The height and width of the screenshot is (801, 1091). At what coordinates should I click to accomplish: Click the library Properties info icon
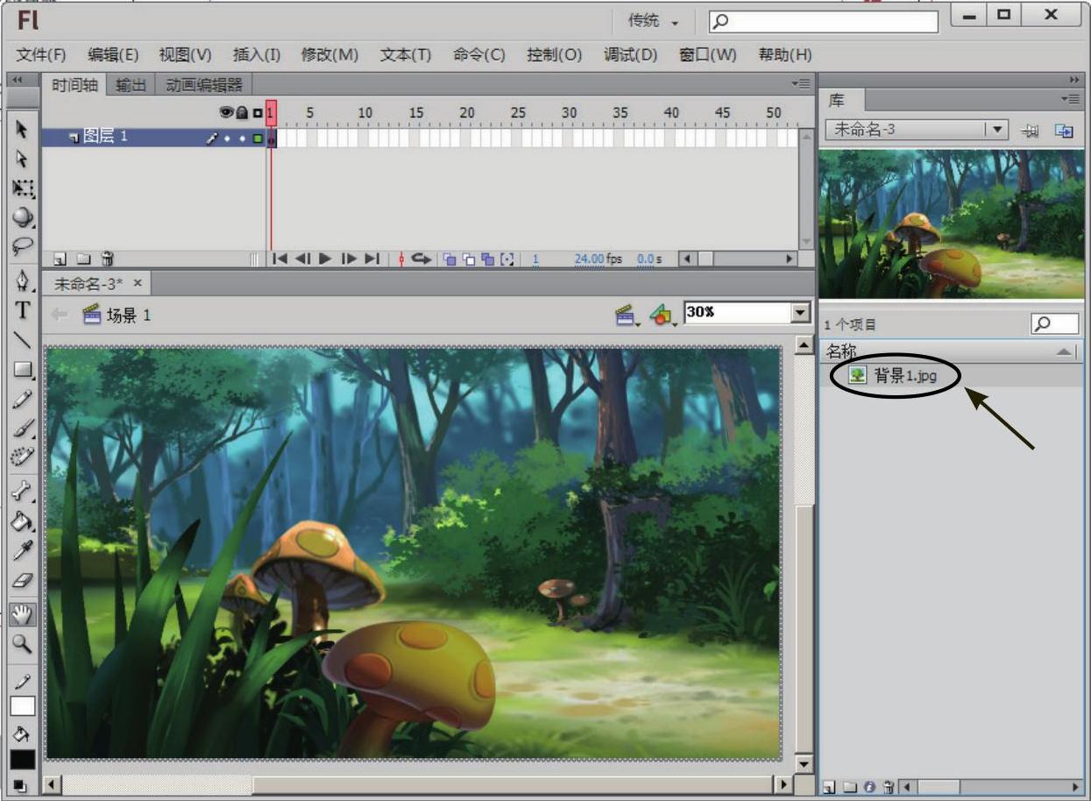[869, 787]
